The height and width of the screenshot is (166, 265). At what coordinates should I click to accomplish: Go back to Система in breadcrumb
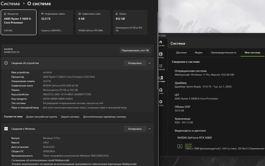(x=10, y=3)
